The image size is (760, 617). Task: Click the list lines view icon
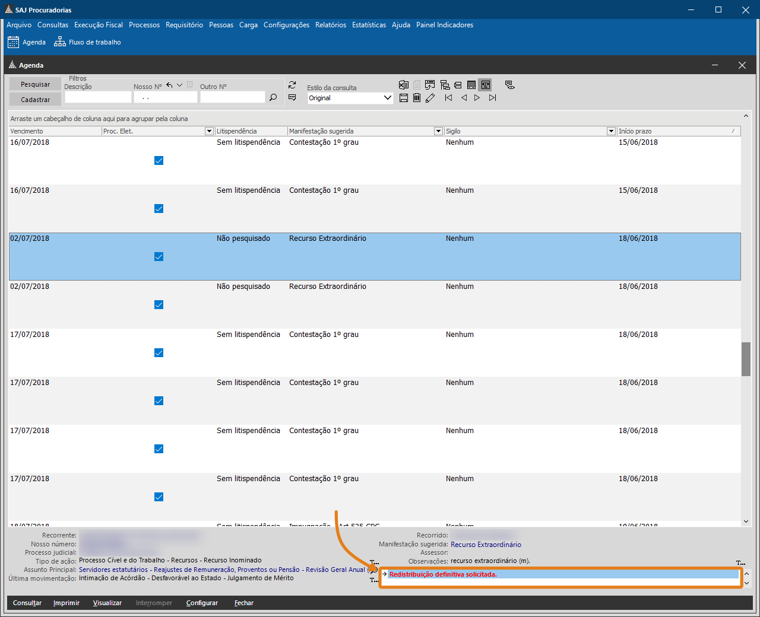tap(471, 85)
